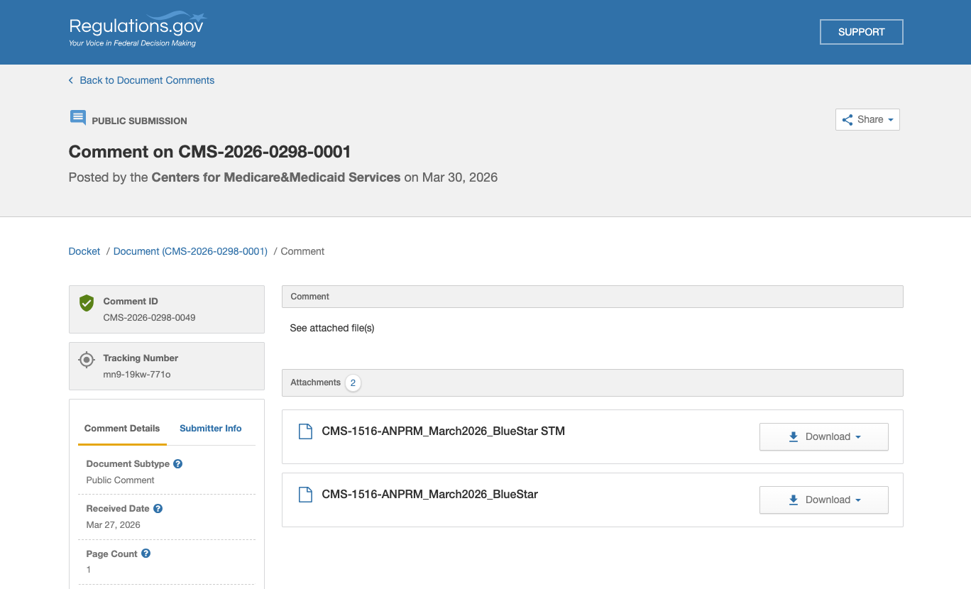Switch to the Submitter Info tab
The width and height of the screenshot is (971, 589).
(x=210, y=429)
